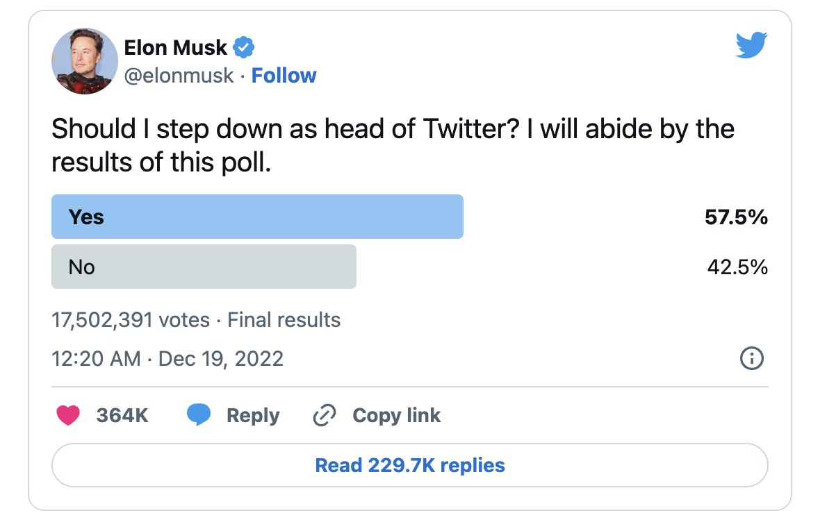The width and height of the screenshot is (827, 529).
Task: Click the Twitter bird logo
Action: [x=751, y=47]
